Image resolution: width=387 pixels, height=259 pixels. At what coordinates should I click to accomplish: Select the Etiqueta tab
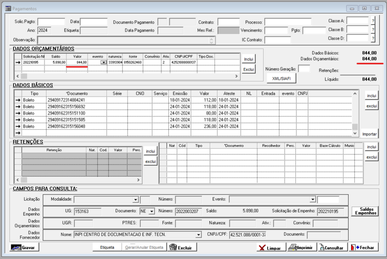[107, 247]
